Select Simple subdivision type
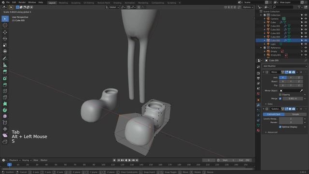309x174 pixels. 295,115
